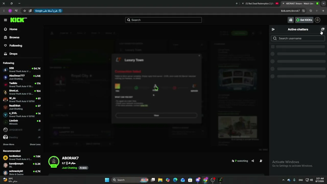Click ABORAK7 streamer avatar
Screen dimensions: 327x184
pyautogui.click(x=54, y=161)
